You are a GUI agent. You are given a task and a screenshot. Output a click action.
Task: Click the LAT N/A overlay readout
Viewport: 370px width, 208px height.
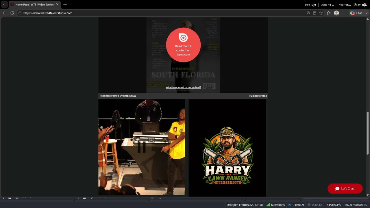(361, 5)
